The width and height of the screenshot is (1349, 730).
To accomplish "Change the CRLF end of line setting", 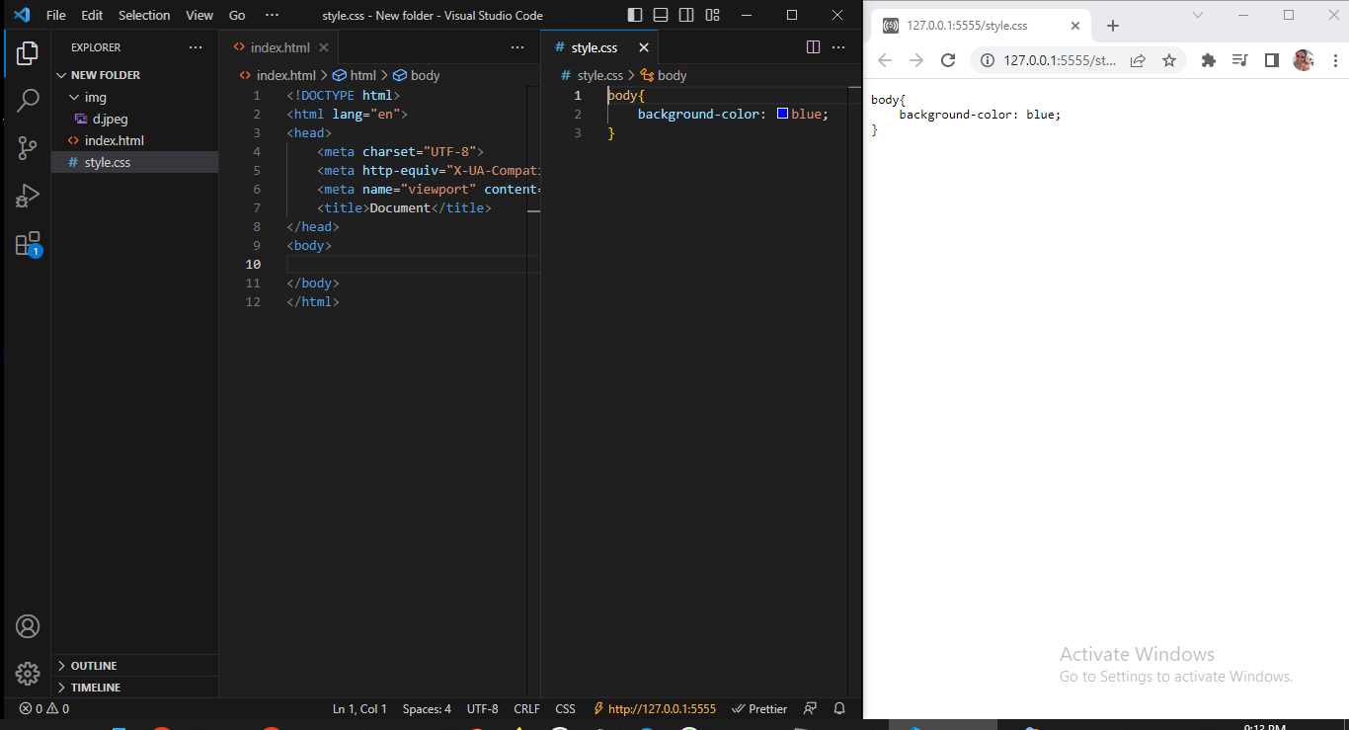I will tap(527, 708).
